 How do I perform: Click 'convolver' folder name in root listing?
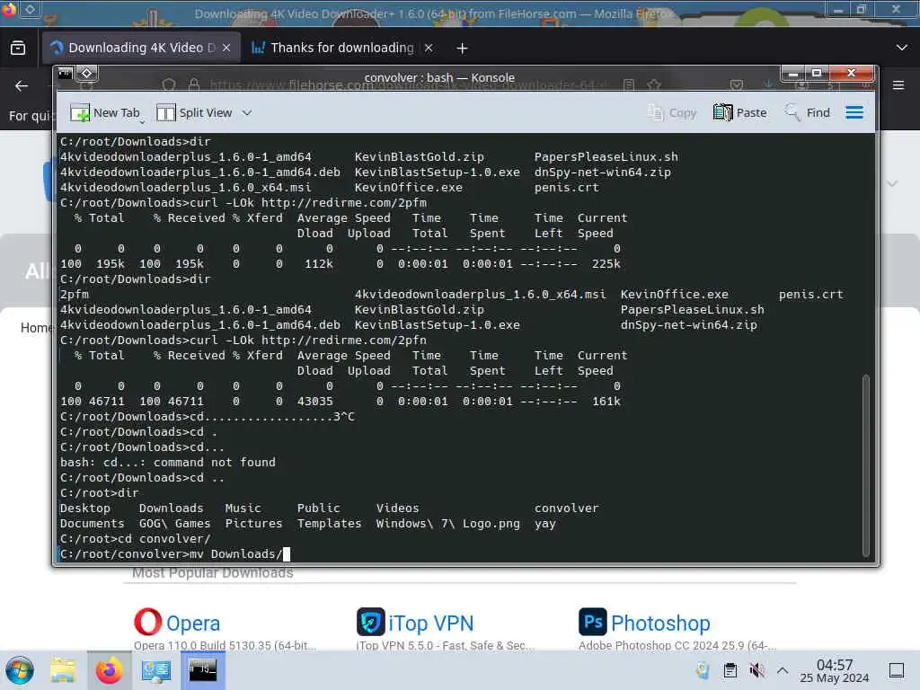(566, 509)
